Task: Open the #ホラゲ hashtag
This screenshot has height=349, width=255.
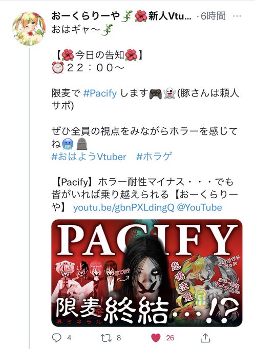Action: [154, 157]
